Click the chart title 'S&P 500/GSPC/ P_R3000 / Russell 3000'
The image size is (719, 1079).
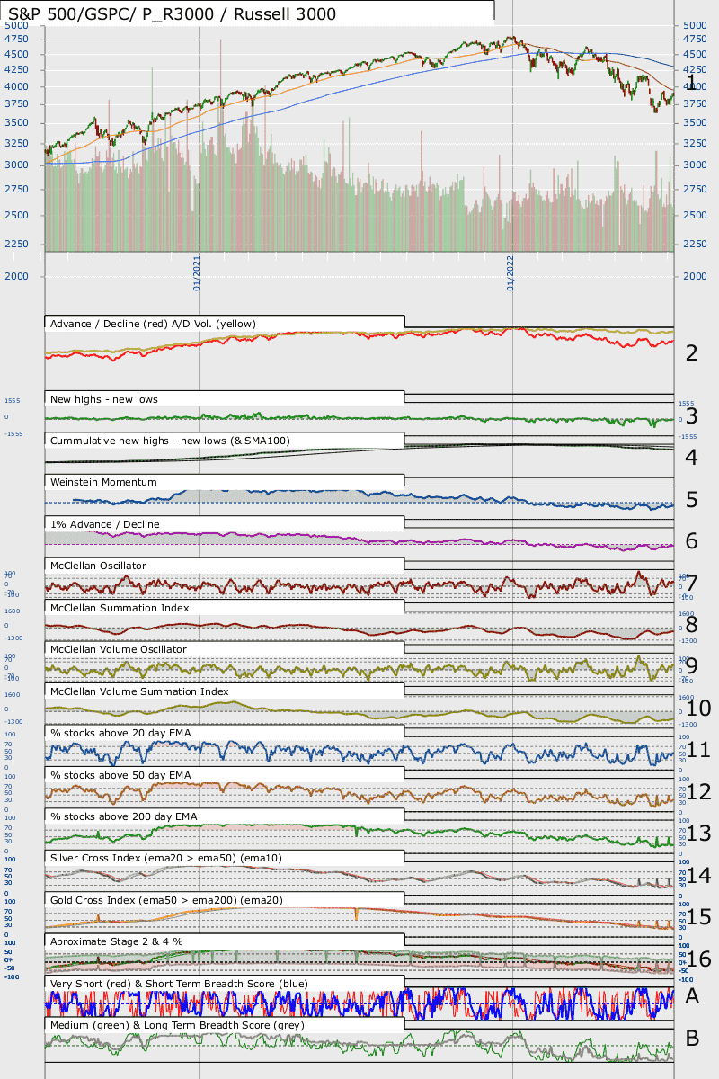(x=172, y=14)
